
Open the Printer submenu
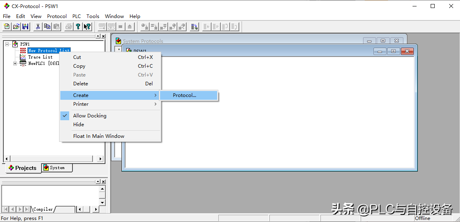(x=111, y=104)
